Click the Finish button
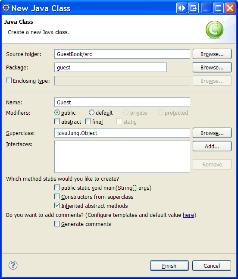238x279 pixels. (169, 266)
